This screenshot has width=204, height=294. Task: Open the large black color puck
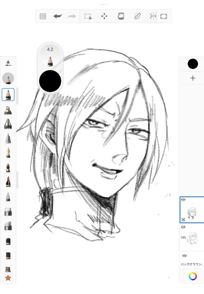coord(50,81)
